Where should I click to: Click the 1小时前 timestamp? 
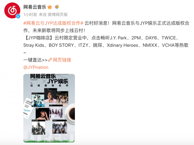(30, 15)
